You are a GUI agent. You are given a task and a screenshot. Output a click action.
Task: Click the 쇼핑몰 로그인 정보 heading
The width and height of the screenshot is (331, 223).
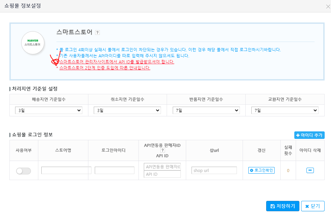[x=32, y=134]
